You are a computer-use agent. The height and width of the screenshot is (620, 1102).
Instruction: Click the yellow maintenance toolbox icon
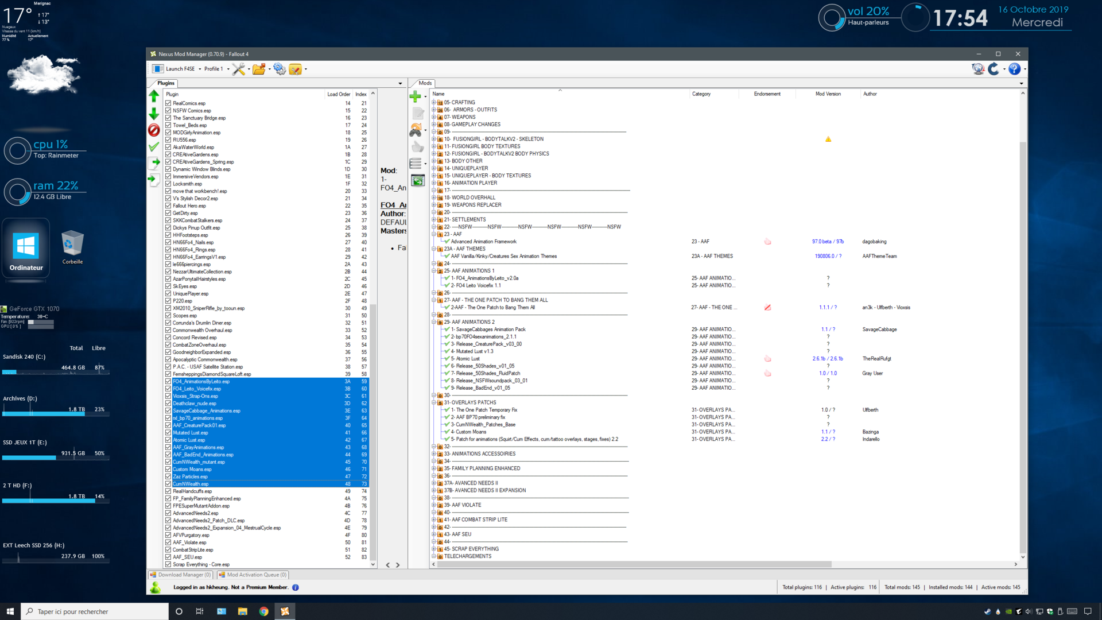(x=295, y=69)
